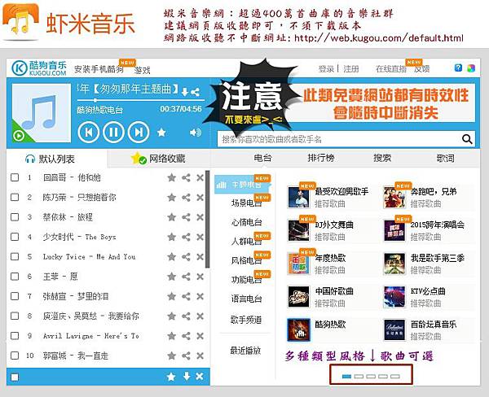
Task: Switch to 网络收藏 tab
Action: (x=158, y=159)
